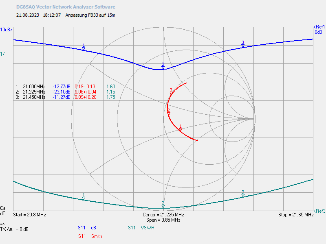Screen dimensions: 326x244
Task: Click marker 1 frequency 21.000MHz readout
Action: [34, 87]
